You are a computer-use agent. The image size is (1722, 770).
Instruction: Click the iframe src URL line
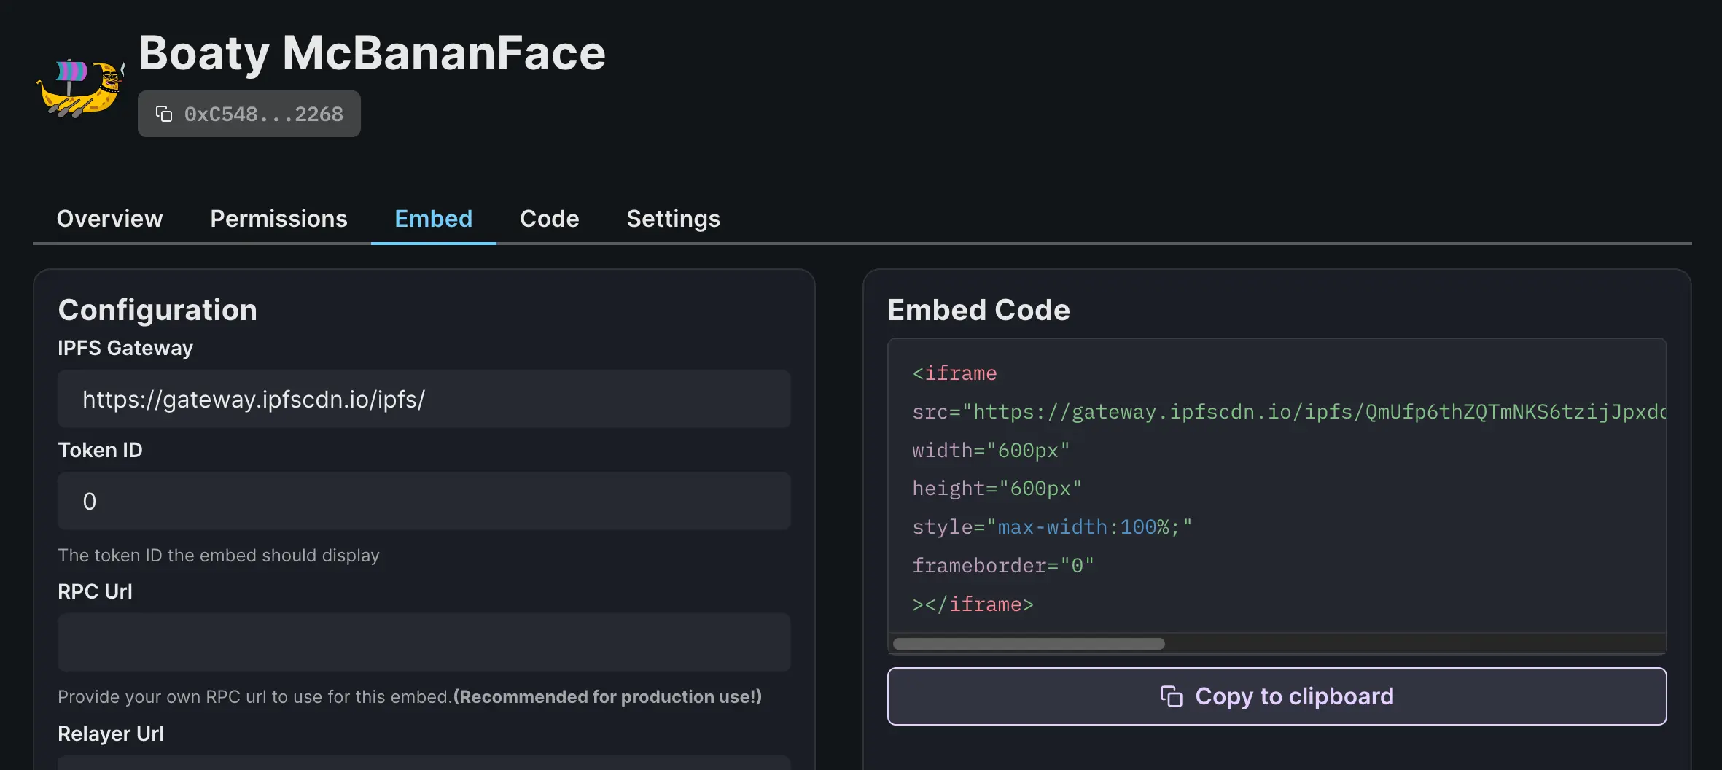(x=1287, y=412)
